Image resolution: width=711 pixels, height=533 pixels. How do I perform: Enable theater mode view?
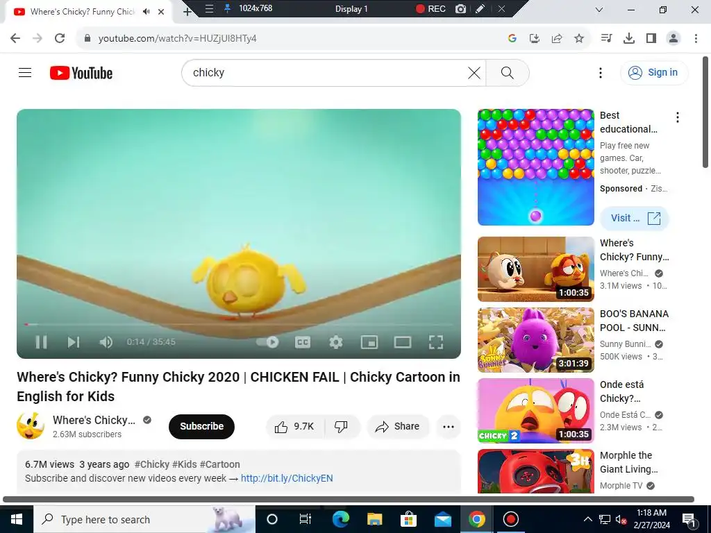[x=402, y=342]
